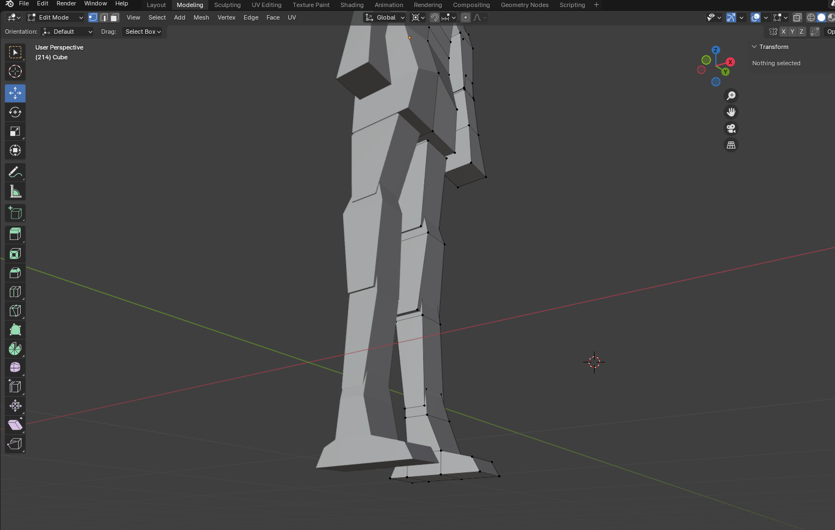The width and height of the screenshot is (835, 530).
Task: Pick the Extrude Region tool
Action: (15, 235)
